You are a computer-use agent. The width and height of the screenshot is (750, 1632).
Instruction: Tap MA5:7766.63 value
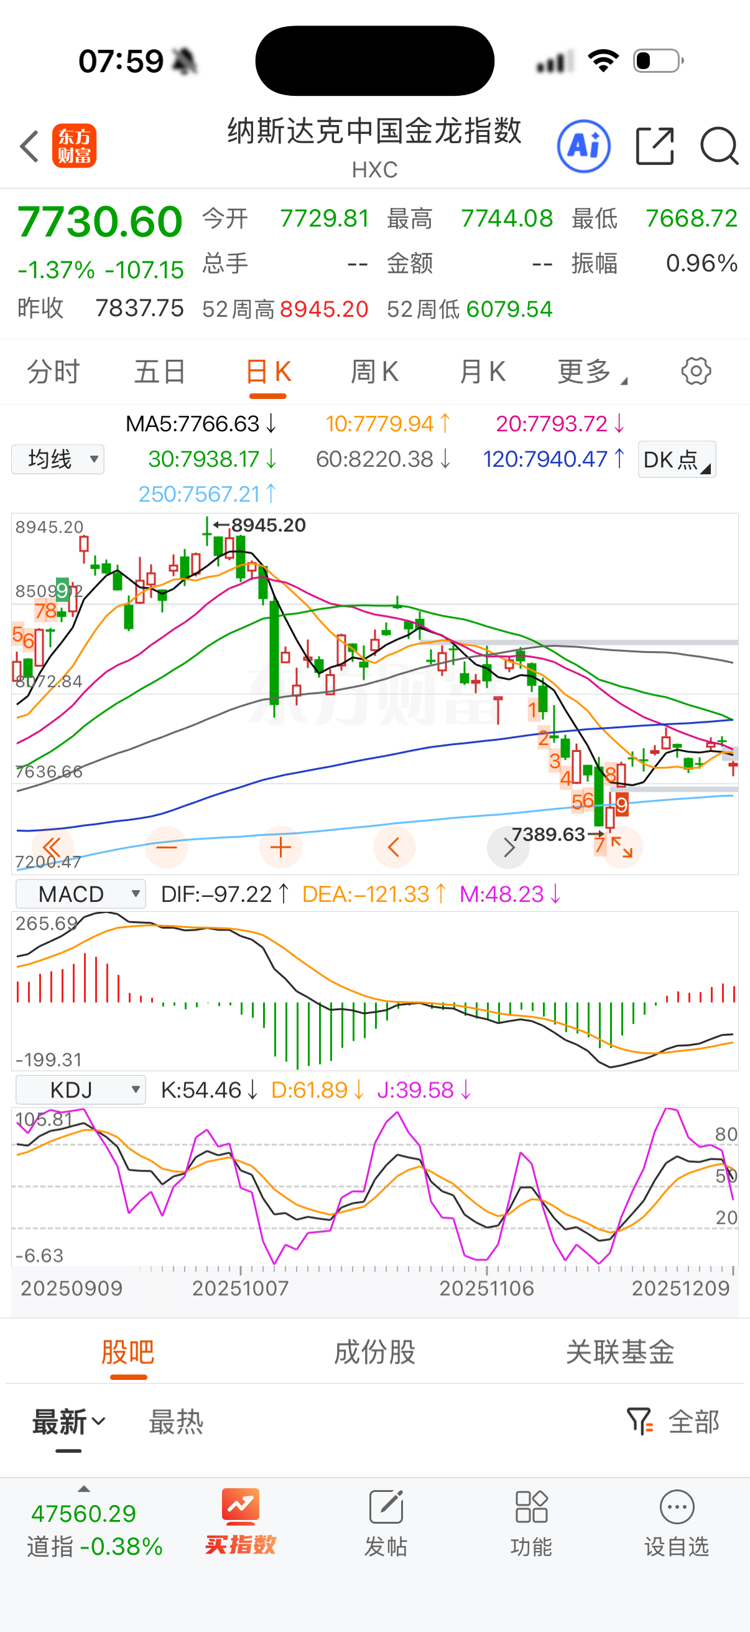coord(201,423)
